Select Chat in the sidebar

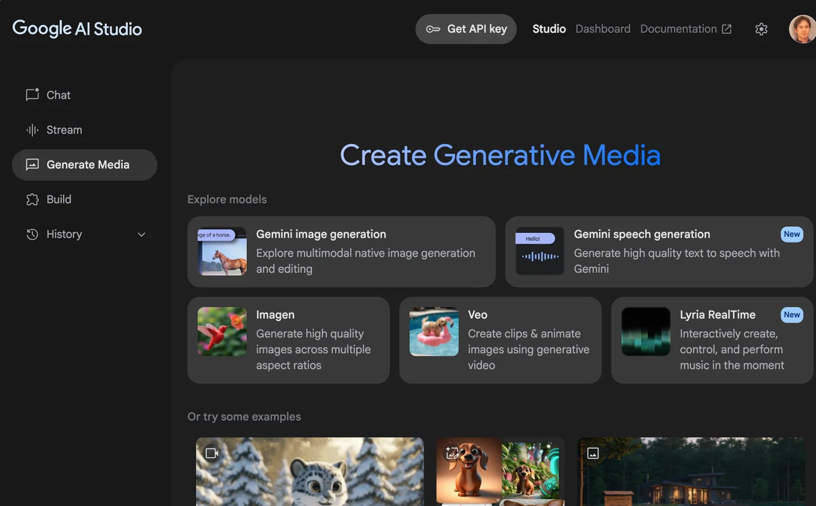(x=84, y=95)
